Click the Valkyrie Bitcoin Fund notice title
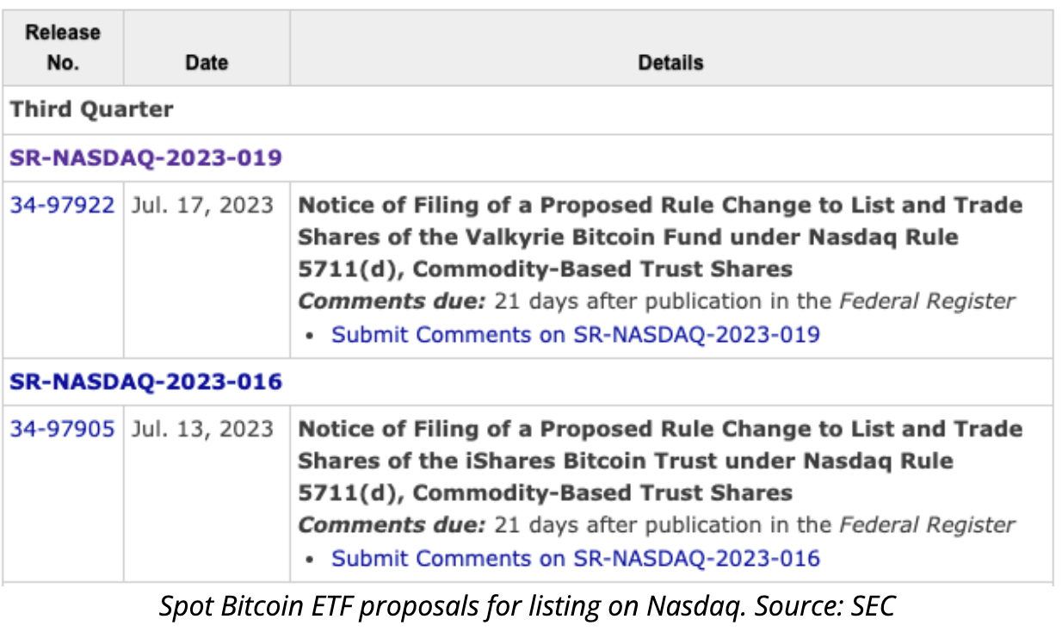This screenshot has height=644, width=1062. [659, 237]
